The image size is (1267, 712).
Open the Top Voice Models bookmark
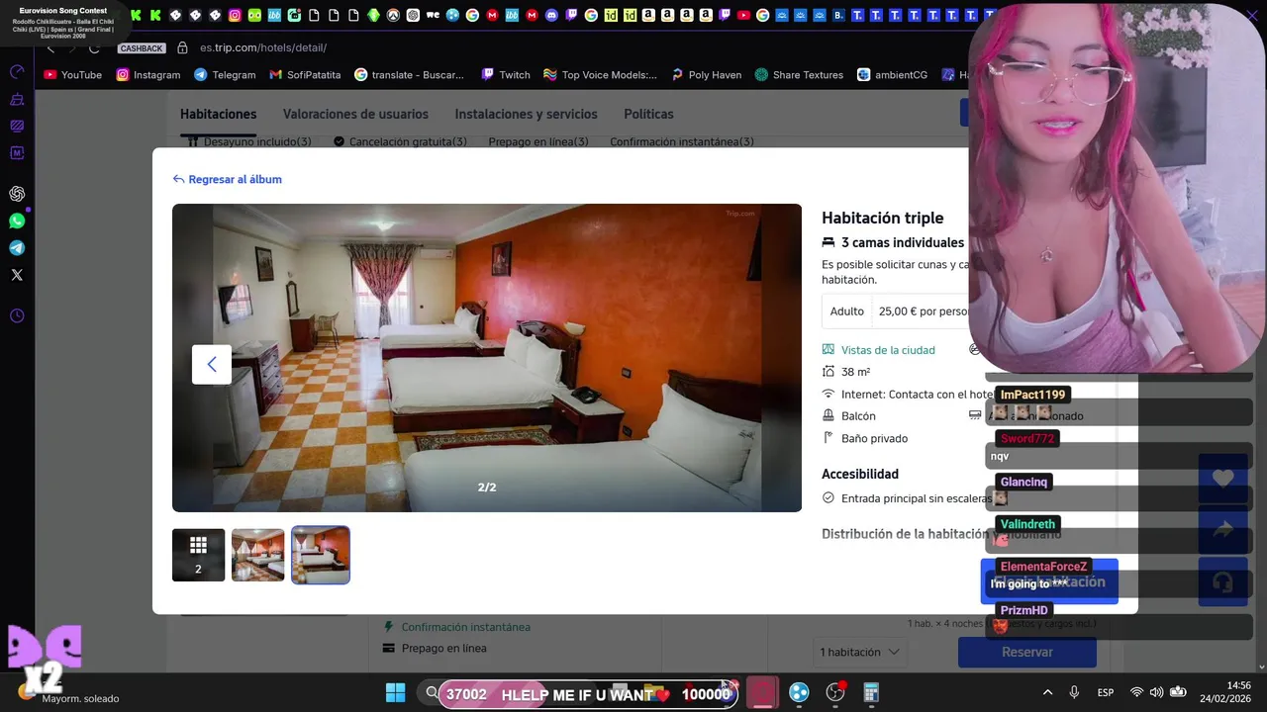(600, 74)
